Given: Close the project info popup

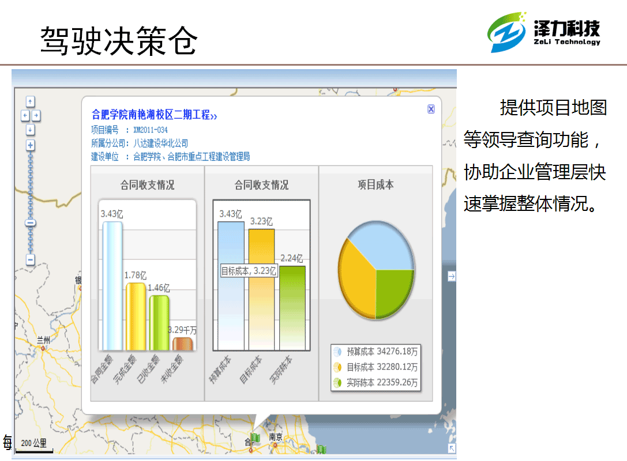Looking at the screenshot, I should (x=430, y=109).
